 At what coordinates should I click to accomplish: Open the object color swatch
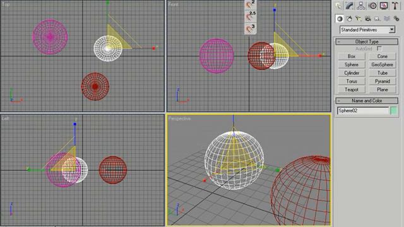pos(394,111)
